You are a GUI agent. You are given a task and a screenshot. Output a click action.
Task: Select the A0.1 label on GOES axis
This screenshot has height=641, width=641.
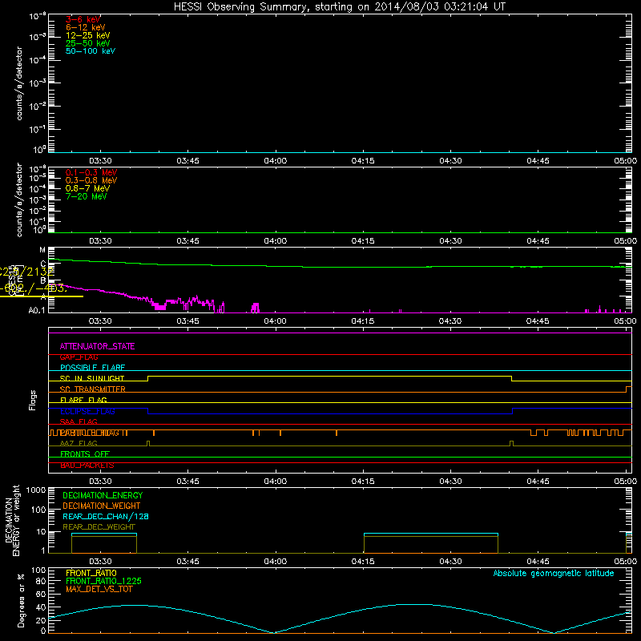point(37,310)
